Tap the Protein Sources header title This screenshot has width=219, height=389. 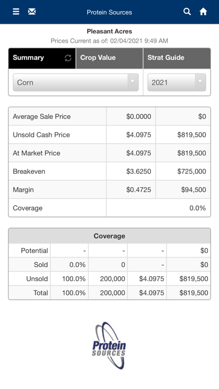click(109, 12)
